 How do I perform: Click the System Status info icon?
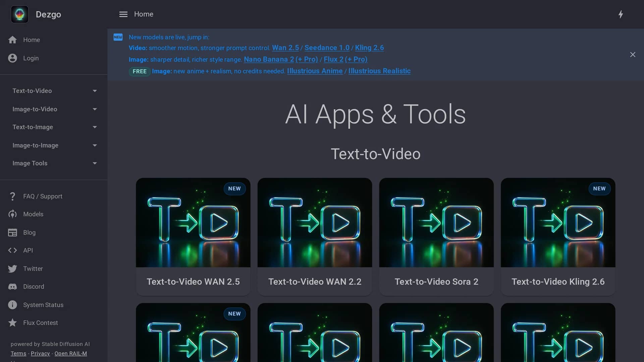pos(12,305)
